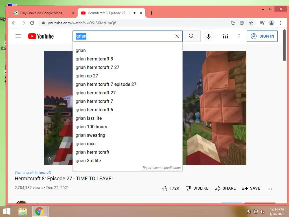
Task: Pick the "grian swearing" suggestion
Action: pyautogui.click(x=127, y=135)
